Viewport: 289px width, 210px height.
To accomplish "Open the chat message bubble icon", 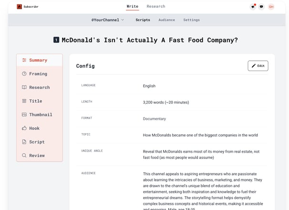I will click(261, 7).
